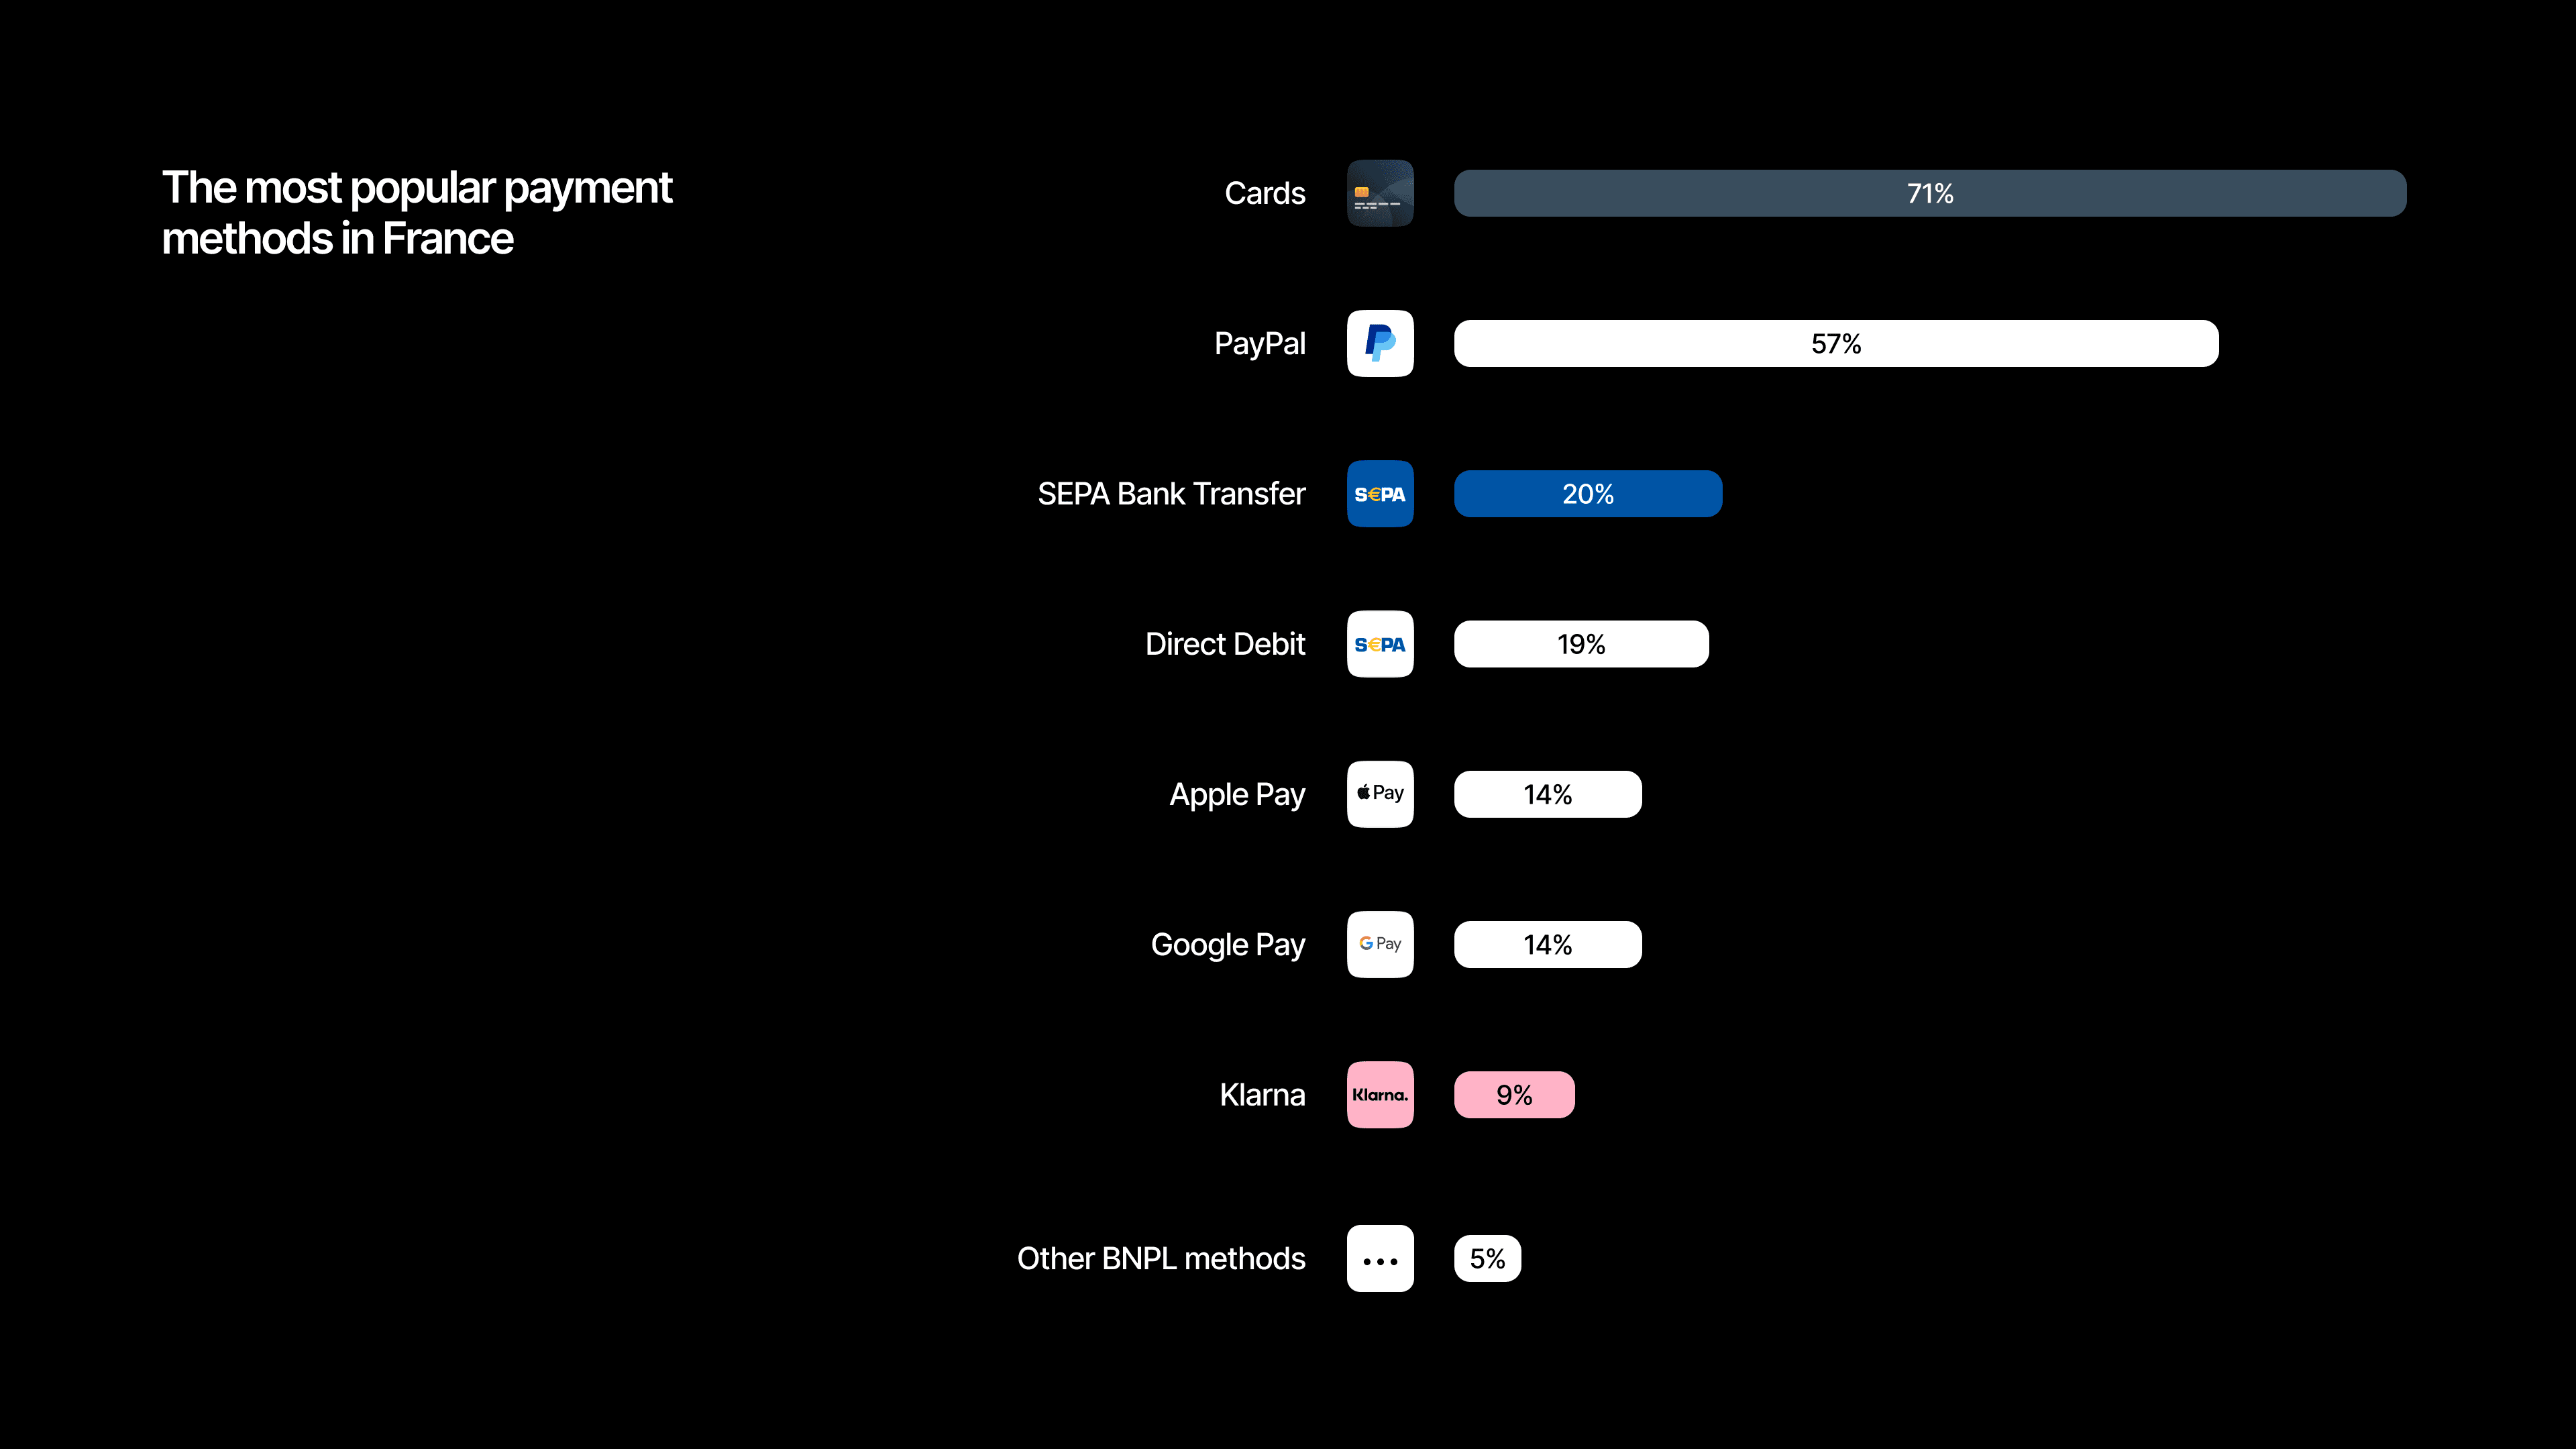Click the chart title heading text
Image resolution: width=2576 pixels, height=1449 pixels.
tap(417, 213)
